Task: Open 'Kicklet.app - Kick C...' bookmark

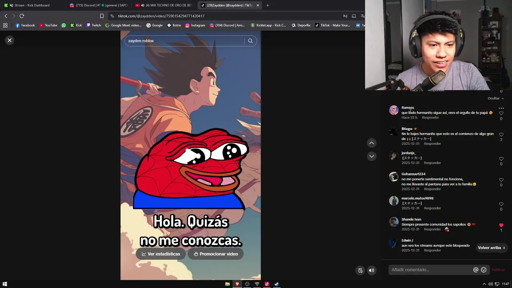Action: [268, 25]
